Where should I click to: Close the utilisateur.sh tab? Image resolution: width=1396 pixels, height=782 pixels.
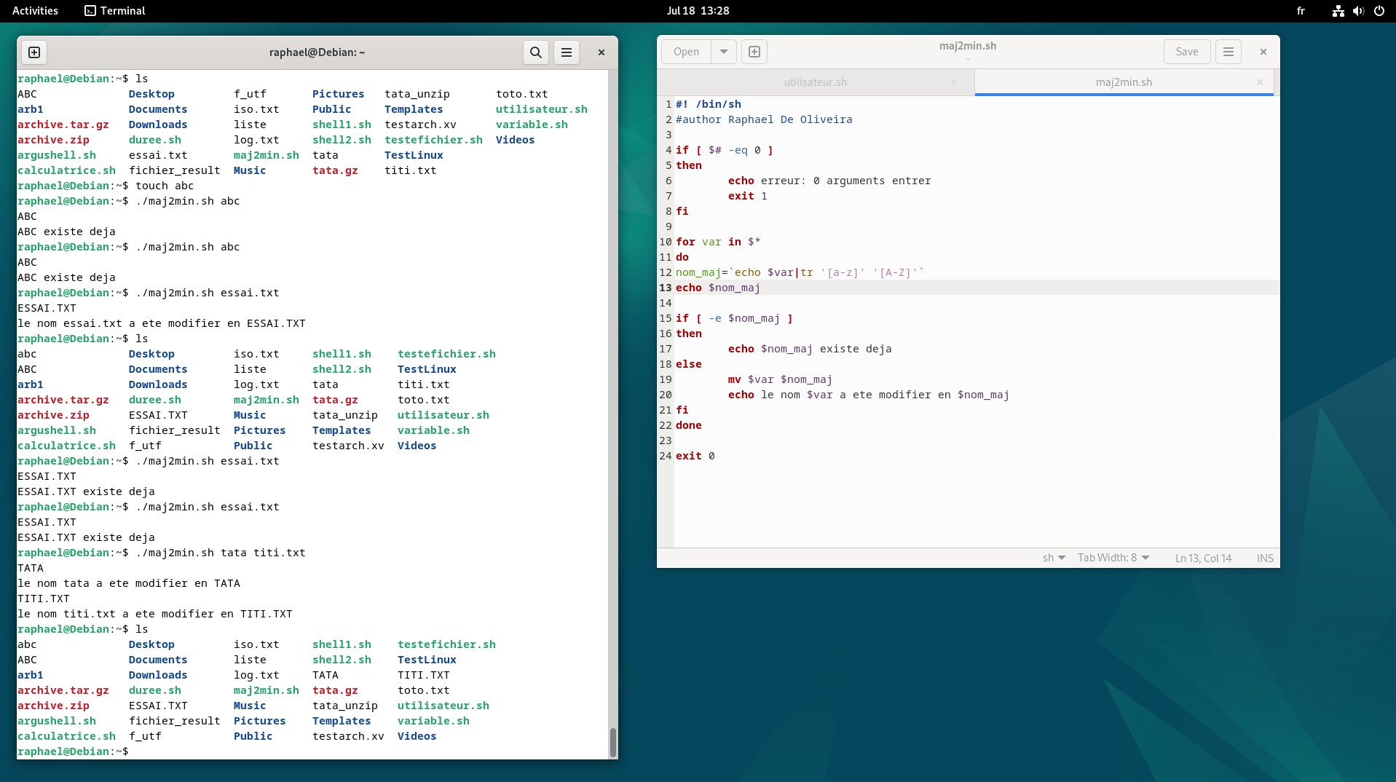[x=953, y=82]
